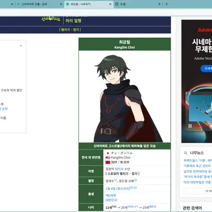Open a new browser tab with plus button
This screenshot has height=212, width=212.
click(167, 4)
